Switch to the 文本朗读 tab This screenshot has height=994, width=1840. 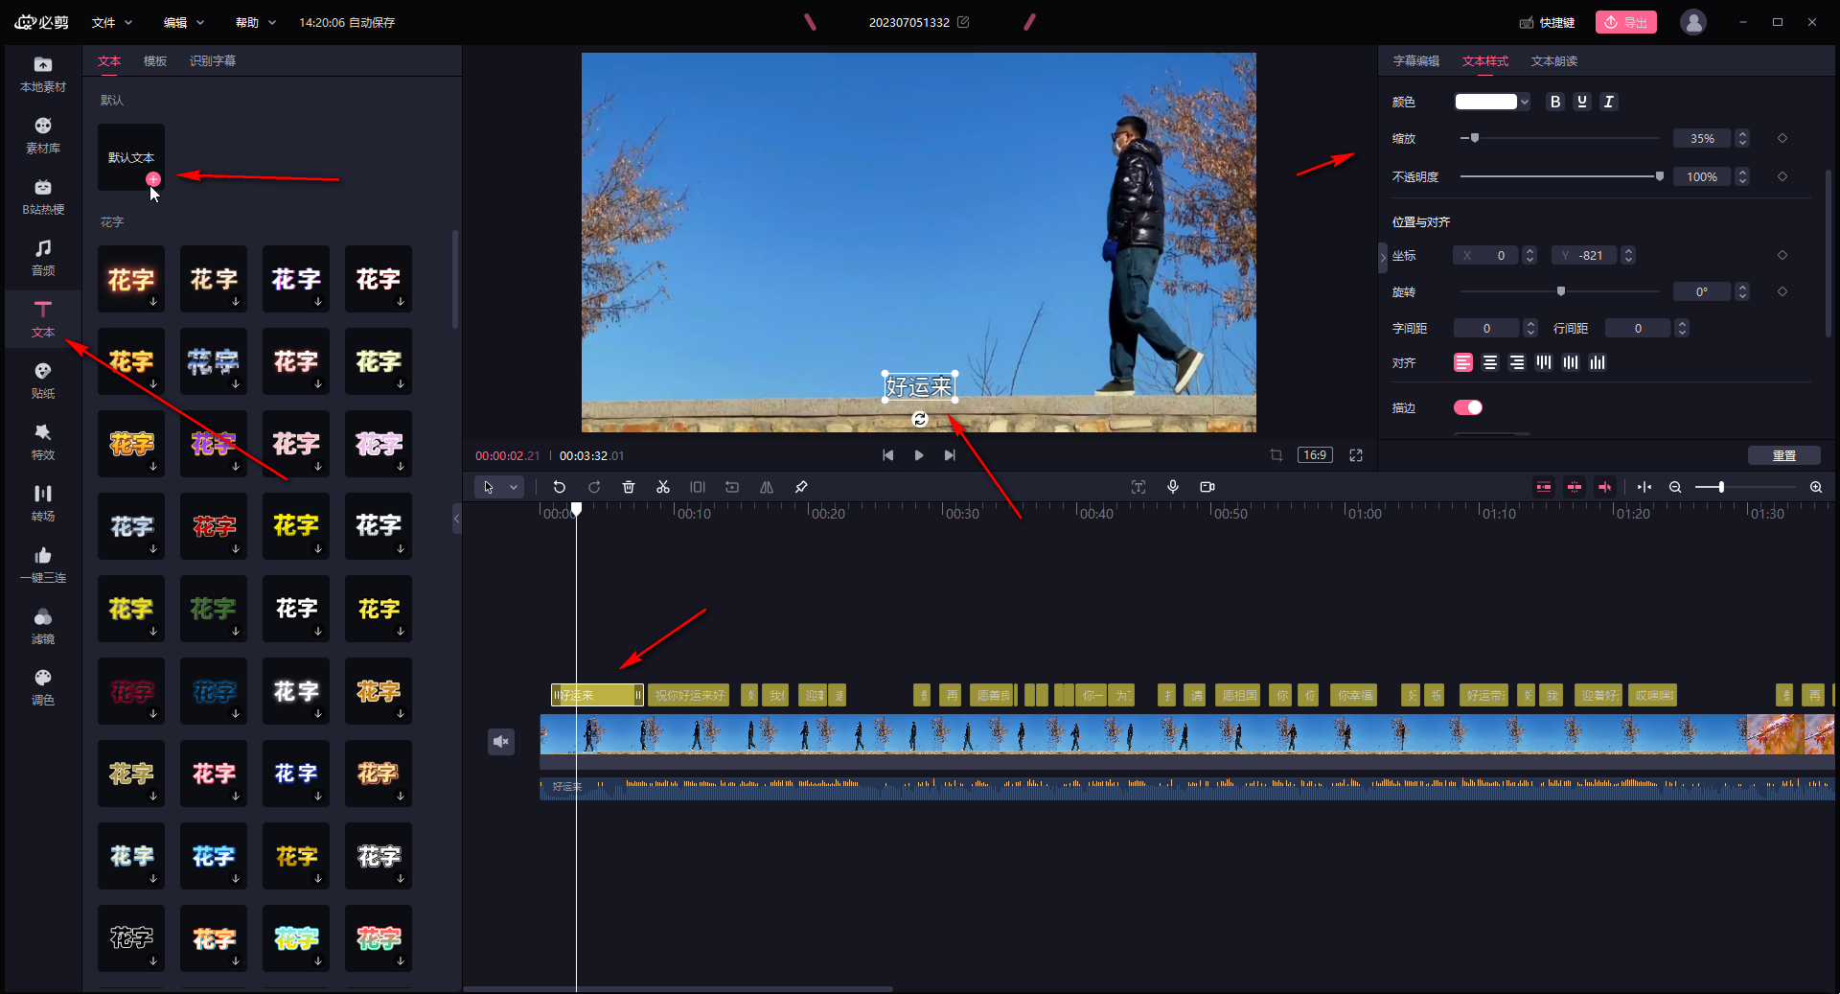[1553, 61]
